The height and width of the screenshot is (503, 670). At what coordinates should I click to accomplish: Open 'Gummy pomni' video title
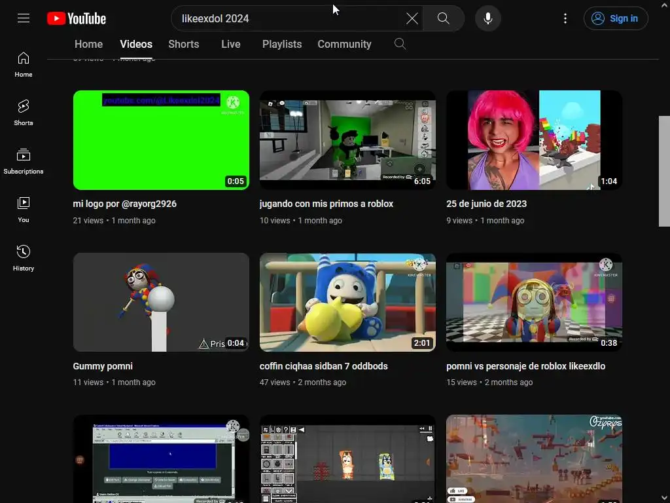click(103, 366)
